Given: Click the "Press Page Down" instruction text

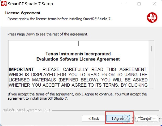Looking at the screenshot, I should click(48, 34).
